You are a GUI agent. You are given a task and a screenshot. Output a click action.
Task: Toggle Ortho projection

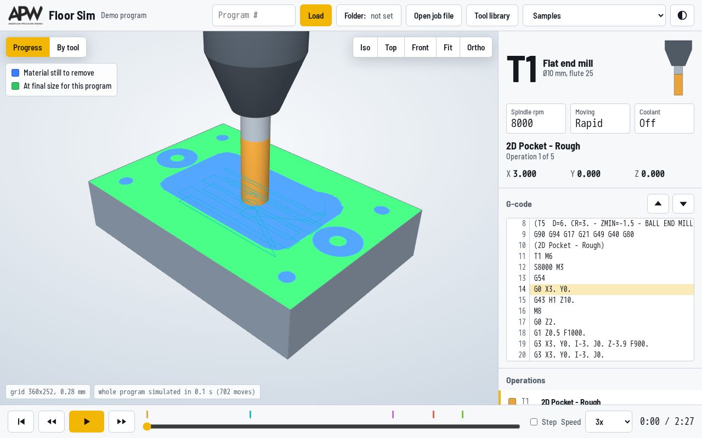[476, 48]
